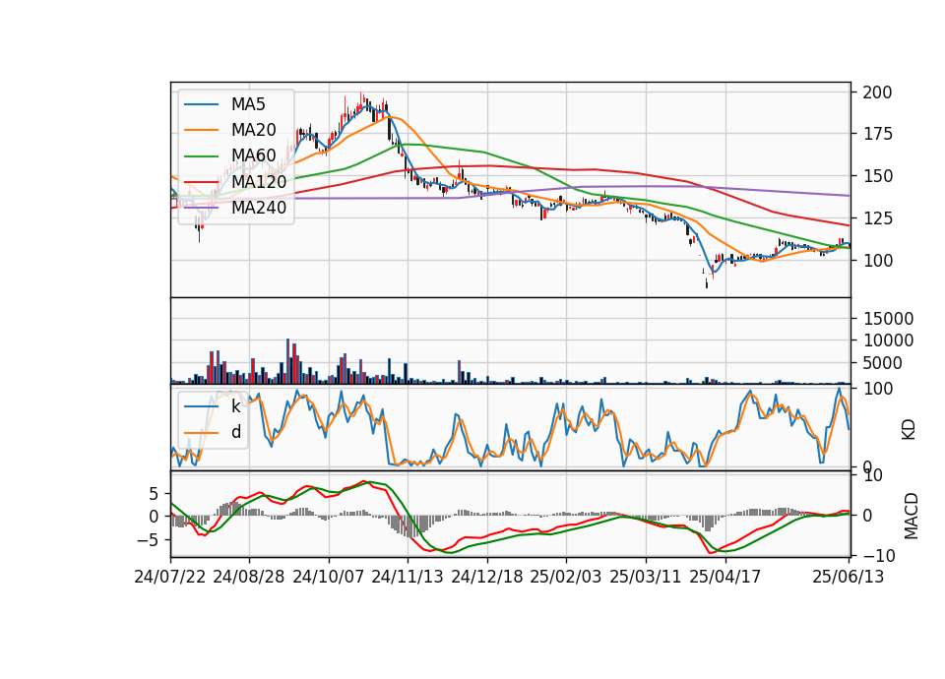The height and width of the screenshot is (679, 945).
Task: Click the −5 label on MACD left axis
Action: coord(149,540)
